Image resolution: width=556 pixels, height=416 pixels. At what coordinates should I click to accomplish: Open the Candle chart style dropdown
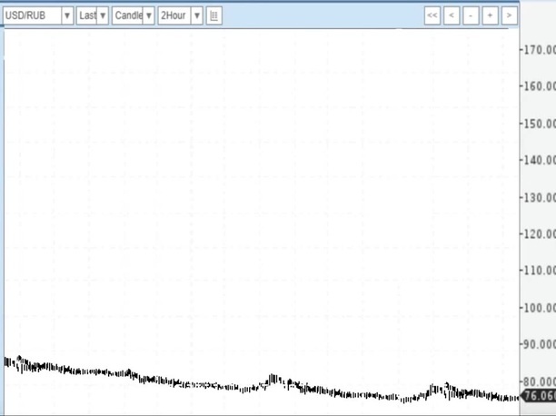coord(149,15)
